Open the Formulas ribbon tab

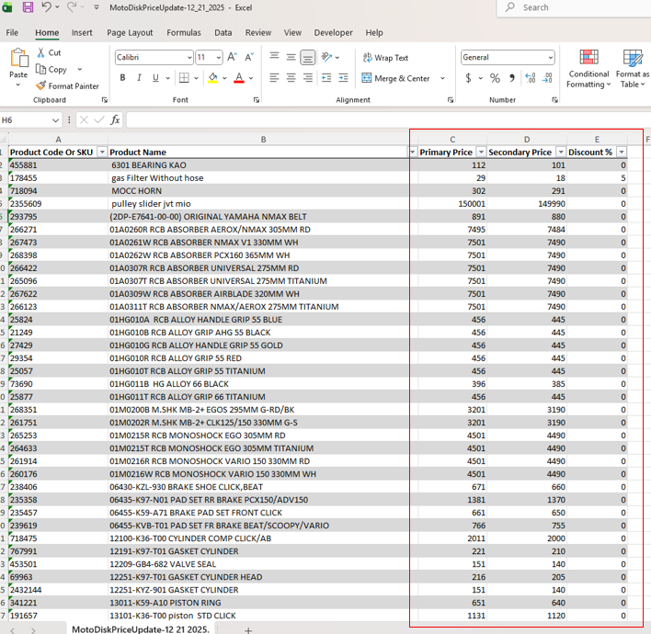tap(184, 32)
